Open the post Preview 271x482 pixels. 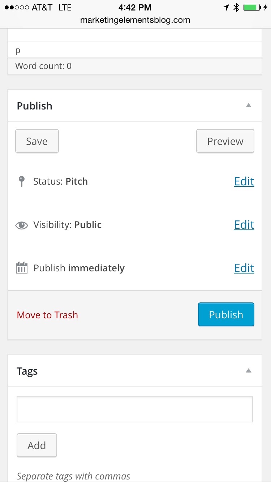pyautogui.click(x=225, y=141)
